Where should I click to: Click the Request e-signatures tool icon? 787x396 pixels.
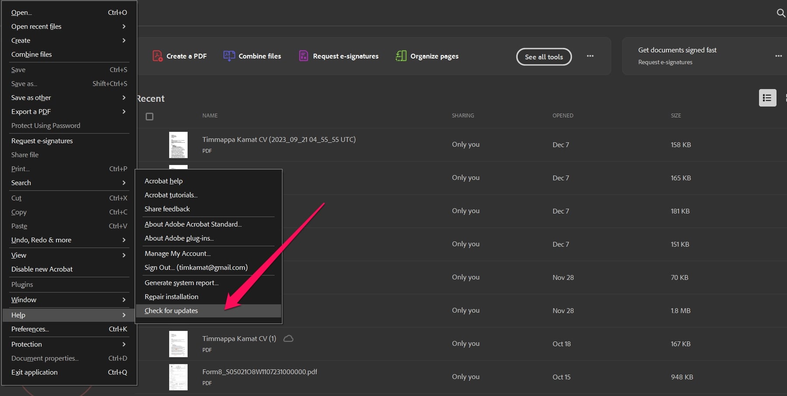[x=303, y=56]
